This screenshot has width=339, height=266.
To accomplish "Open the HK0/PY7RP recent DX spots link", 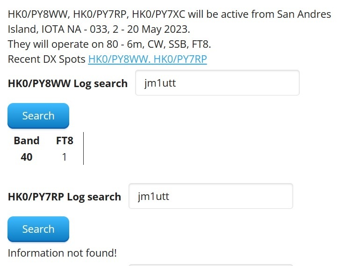I will (178, 59).
